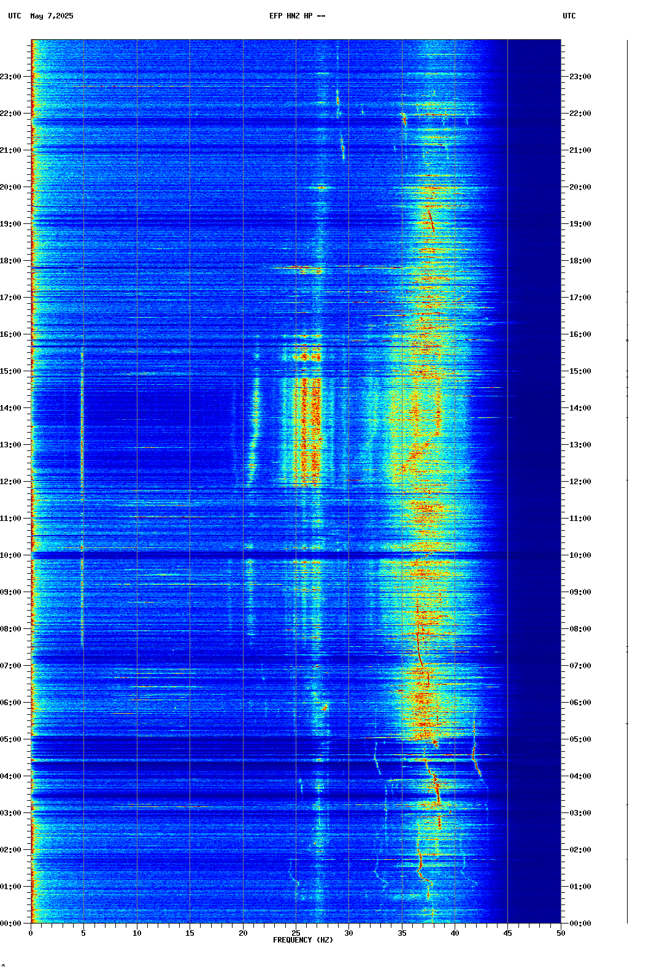Click the UTC label at top left
Viewport: 654px width, 972px height.
(15, 16)
